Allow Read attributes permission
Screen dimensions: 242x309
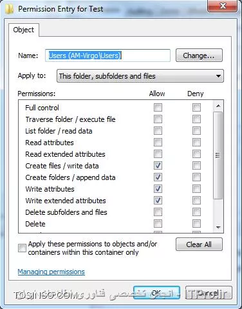click(158, 143)
